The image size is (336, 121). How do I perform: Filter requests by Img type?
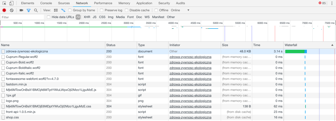click(111, 17)
